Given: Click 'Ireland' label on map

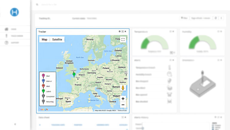Looking at the screenshot, I should click(x=59, y=68).
